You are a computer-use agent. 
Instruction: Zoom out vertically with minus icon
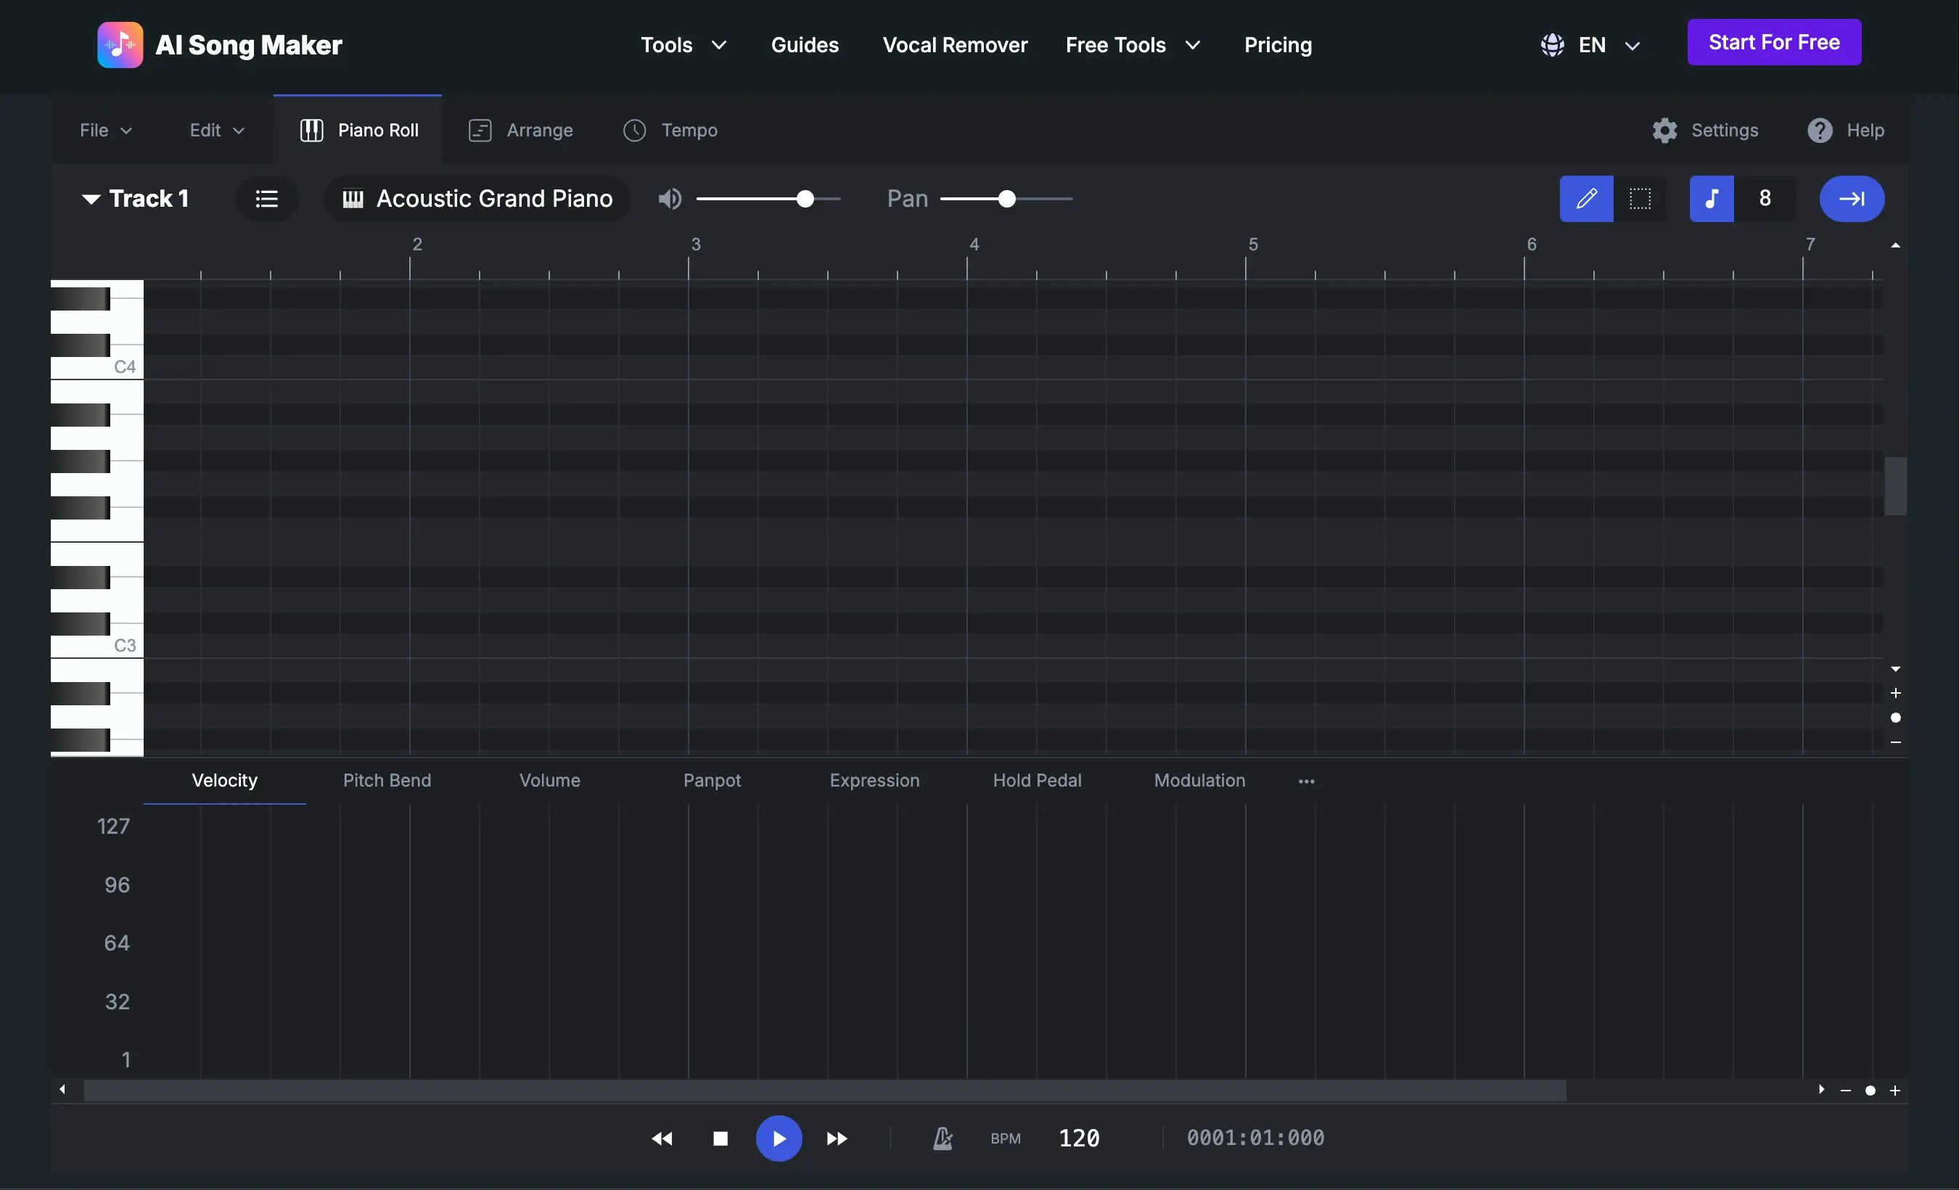coord(1895,742)
